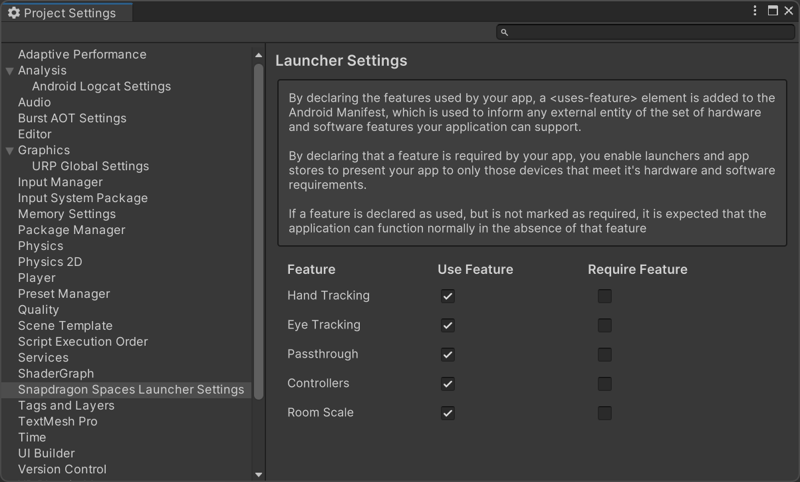Click the Feature column header

pos(311,269)
